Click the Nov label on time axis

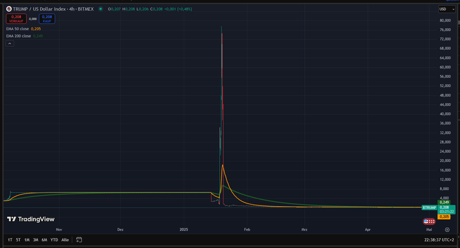(x=59, y=229)
